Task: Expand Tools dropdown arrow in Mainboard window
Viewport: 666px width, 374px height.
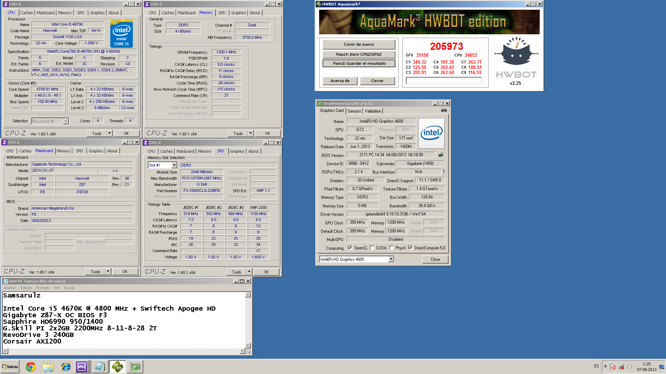Action: [108, 272]
